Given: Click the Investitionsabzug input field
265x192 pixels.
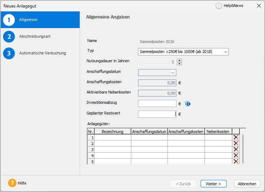Looking at the screenshot, I should pos(157,103).
